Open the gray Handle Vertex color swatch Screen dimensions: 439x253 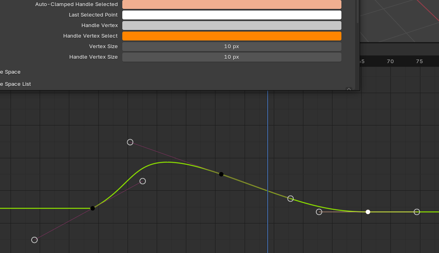click(x=232, y=26)
